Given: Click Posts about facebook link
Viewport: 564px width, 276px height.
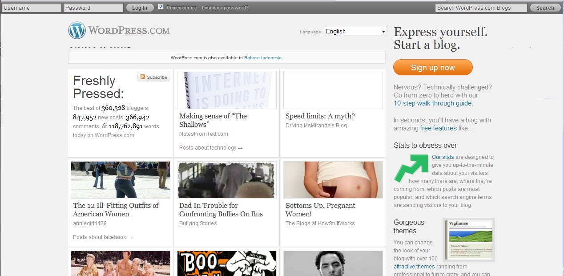Looking at the screenshot, I should click(103, 237).
